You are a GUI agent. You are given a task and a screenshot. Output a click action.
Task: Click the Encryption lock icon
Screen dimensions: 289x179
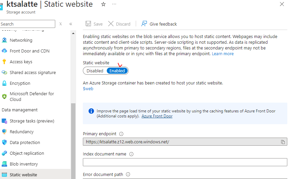click(4, 83)
